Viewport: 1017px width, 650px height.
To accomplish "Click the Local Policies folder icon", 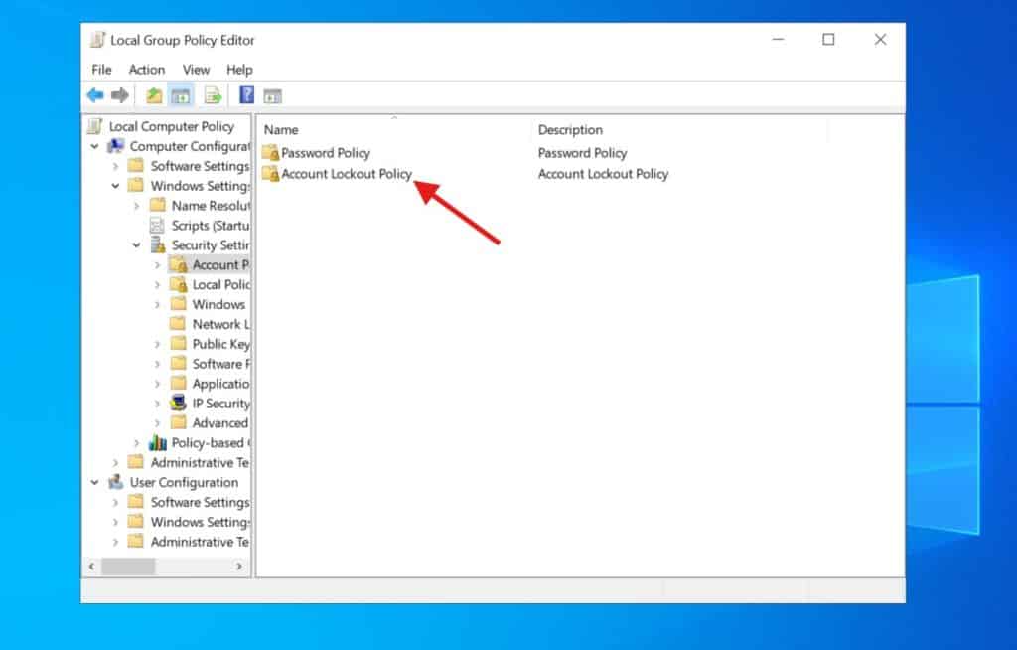I will [179, 284].
